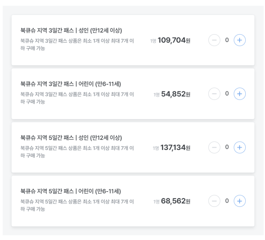Viewport: 265px width, 240px height.
Task: Increase quantity for 3-day adult pass
Action: [x=240, y=40]
